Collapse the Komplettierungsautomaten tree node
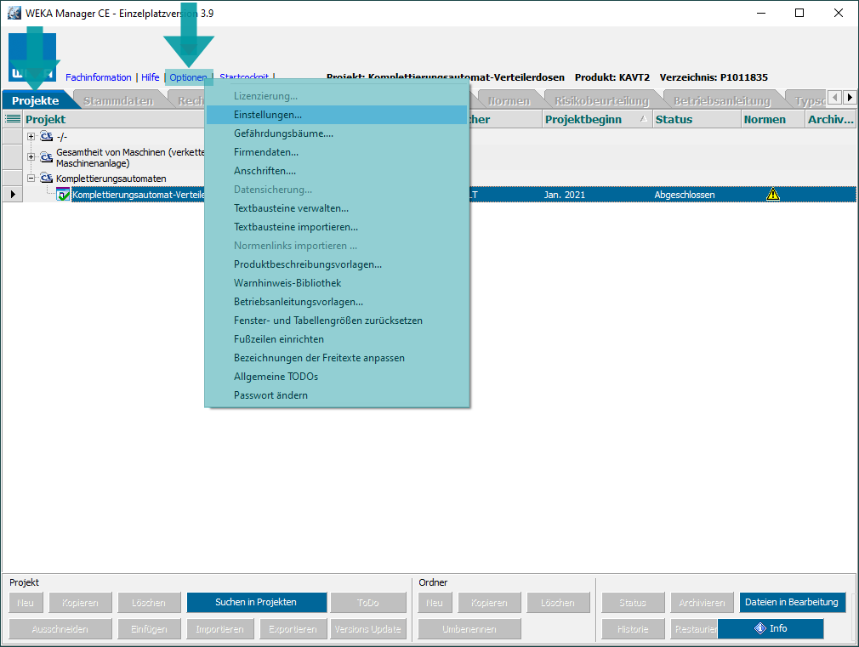This screenshot has width=859, height=647. tap(31, 179)
